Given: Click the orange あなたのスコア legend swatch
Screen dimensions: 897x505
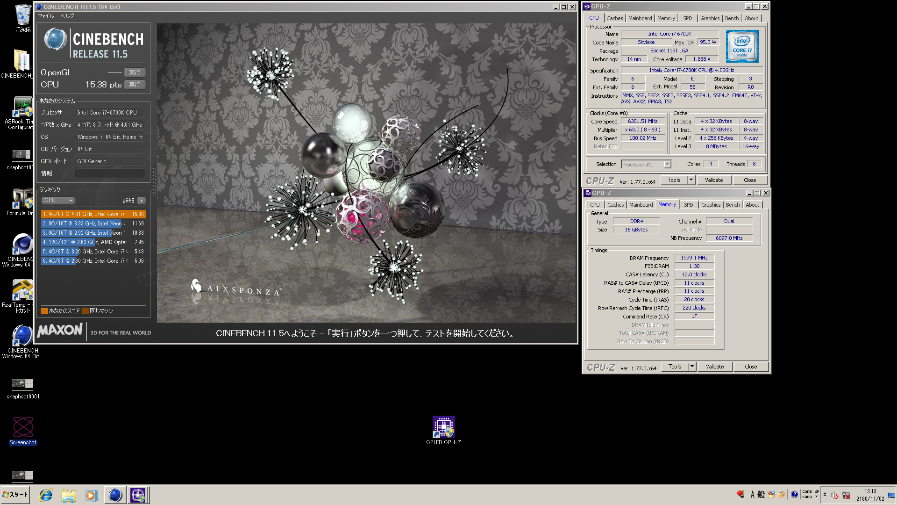Looking at the screenshot, I should pos(44,311).
